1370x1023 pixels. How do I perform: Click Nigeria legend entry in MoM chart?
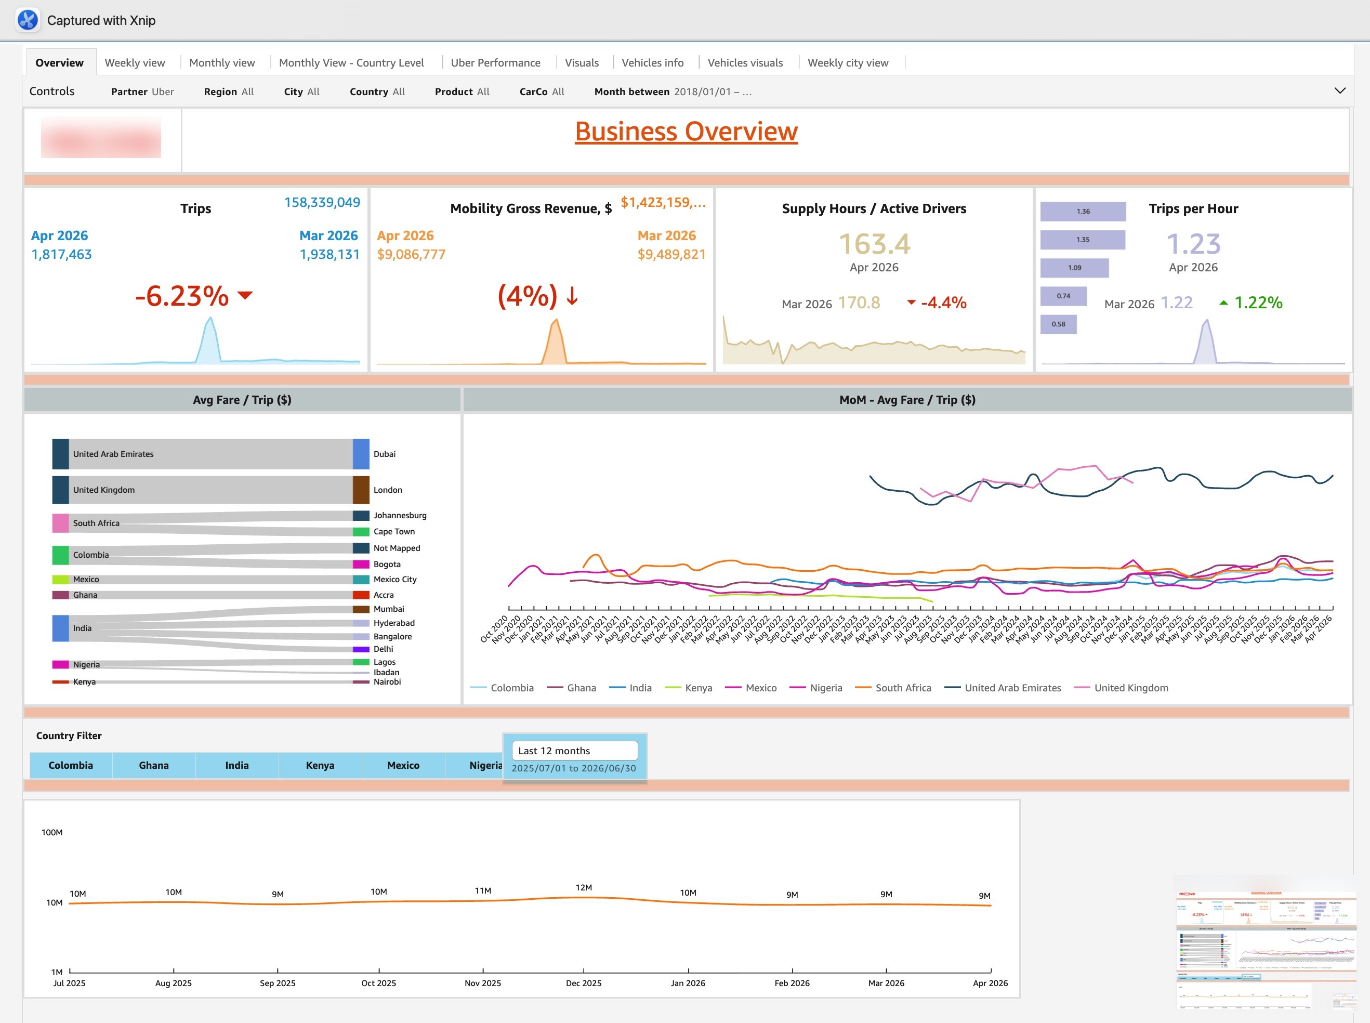tap(816, 688)
